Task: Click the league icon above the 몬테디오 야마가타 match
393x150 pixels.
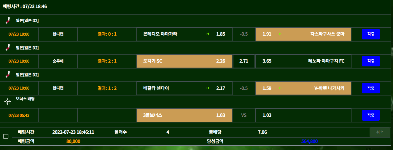Action: [x=8, y=20]
